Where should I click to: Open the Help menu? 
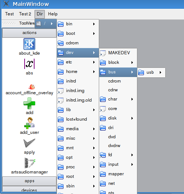click(x=53, y=14)
